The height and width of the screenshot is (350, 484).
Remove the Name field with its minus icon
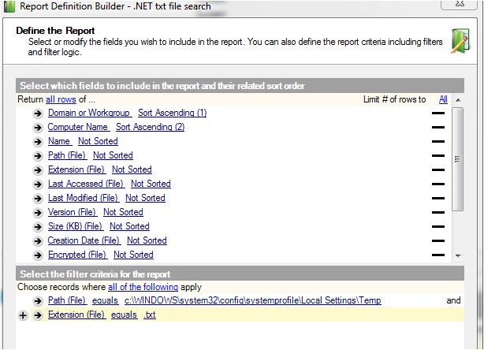coord(438,141)
